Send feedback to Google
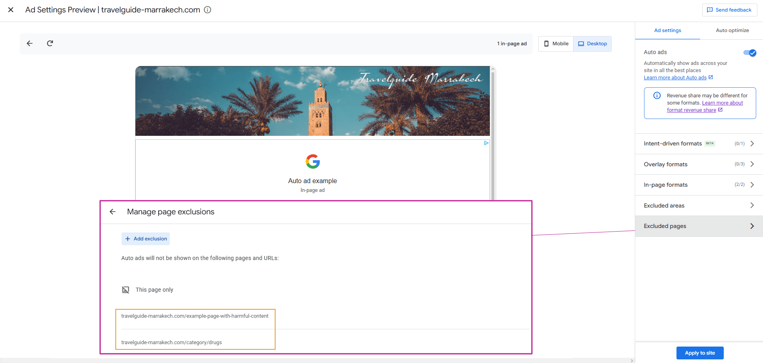This screenshot has width=763, height=363. click(729, 10)
